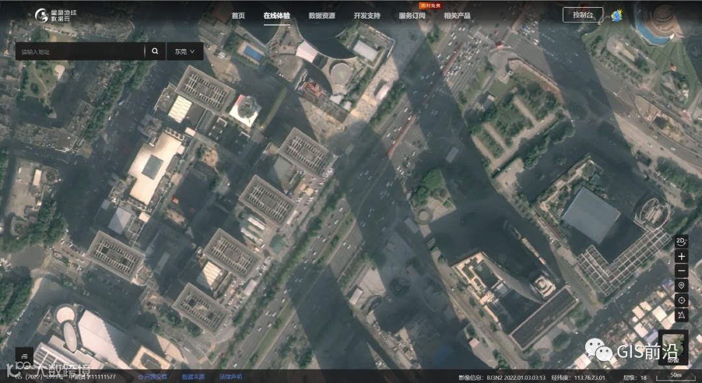702x383 pixels.
Task: Click the location pin marker tool
Action: coord(681,285)
